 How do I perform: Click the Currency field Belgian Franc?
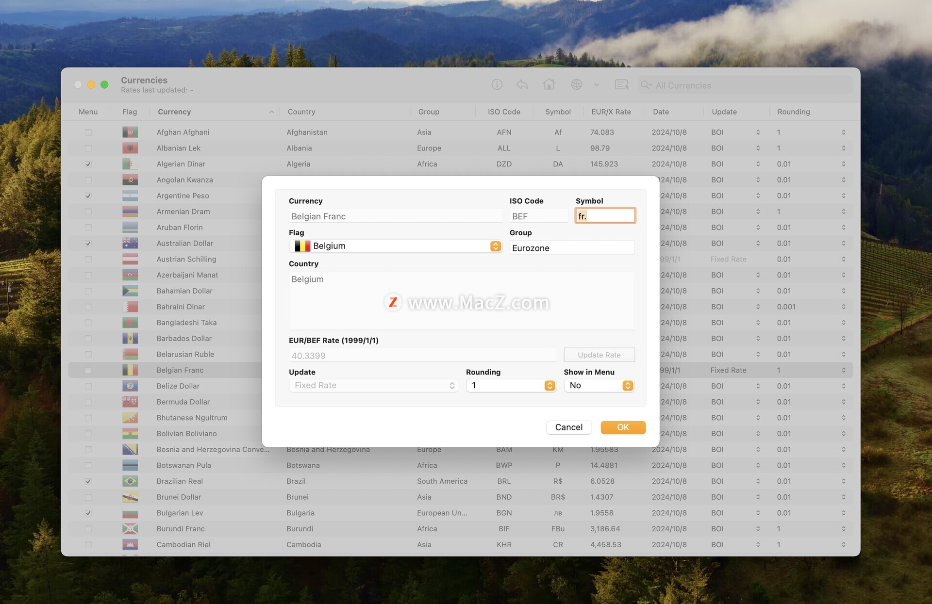tap(395, 216)
